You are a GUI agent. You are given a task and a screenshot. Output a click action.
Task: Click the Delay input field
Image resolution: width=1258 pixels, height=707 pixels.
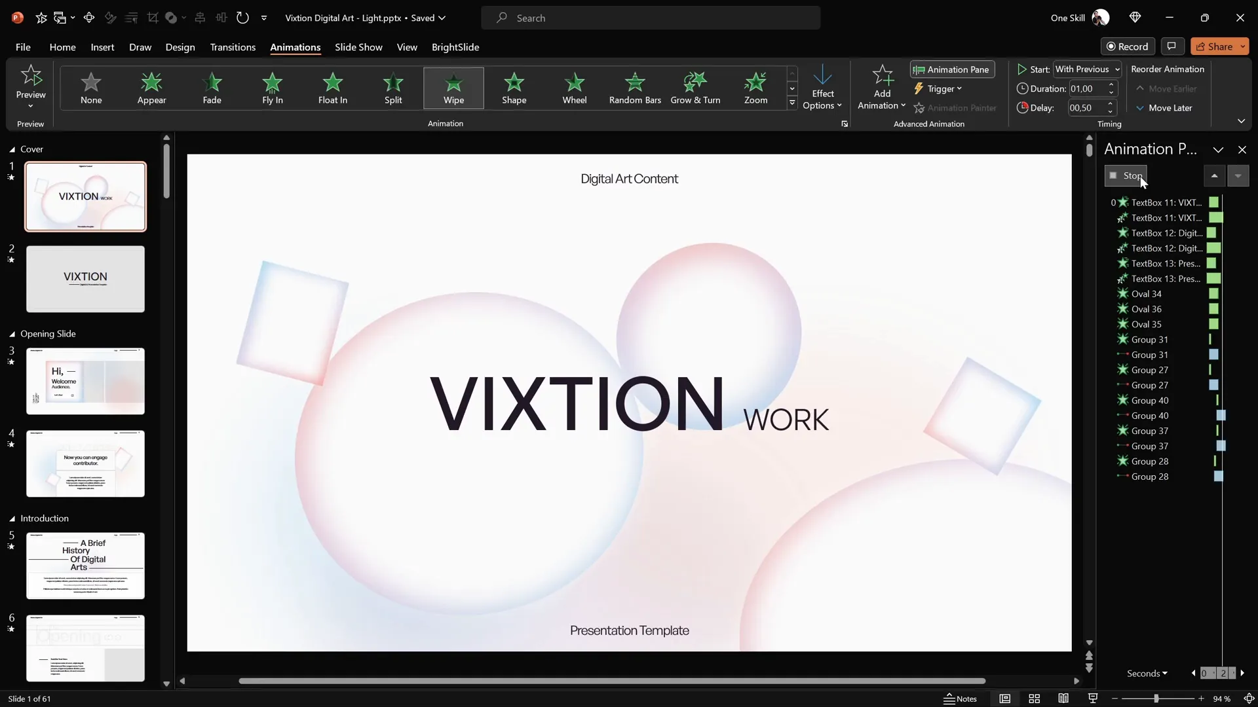coord(1087,108)
